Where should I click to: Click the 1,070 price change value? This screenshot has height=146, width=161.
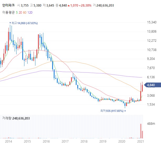[74, 6]
